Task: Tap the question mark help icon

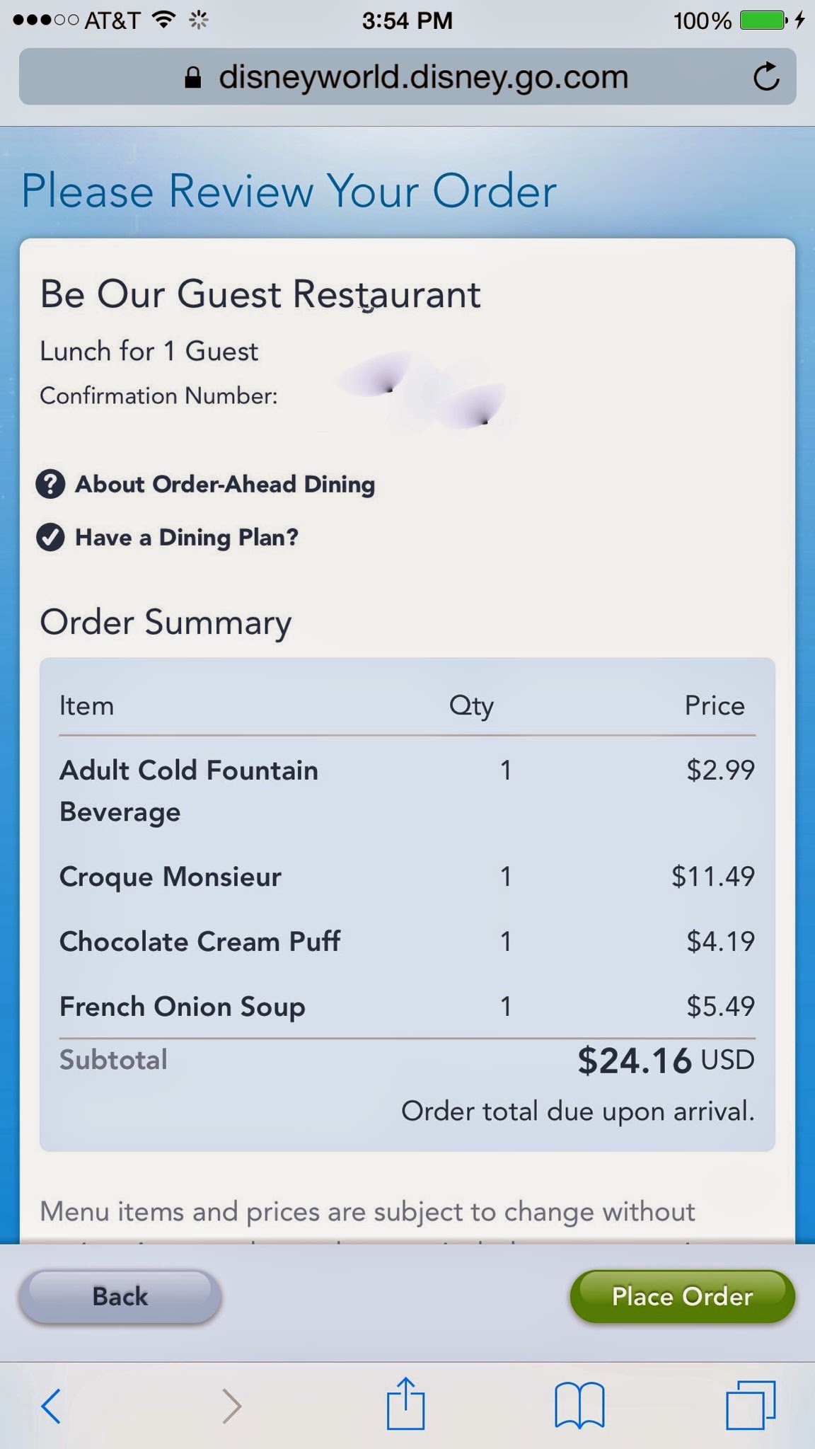Action: [50, 485]
